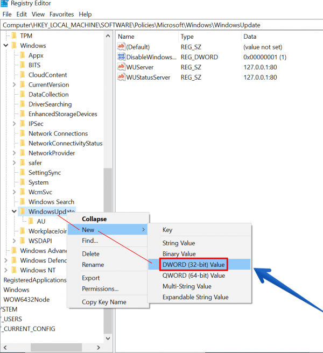The height and width of the screenshot is (353, 323).
Task: Create a new String Value
Action: 199,243
